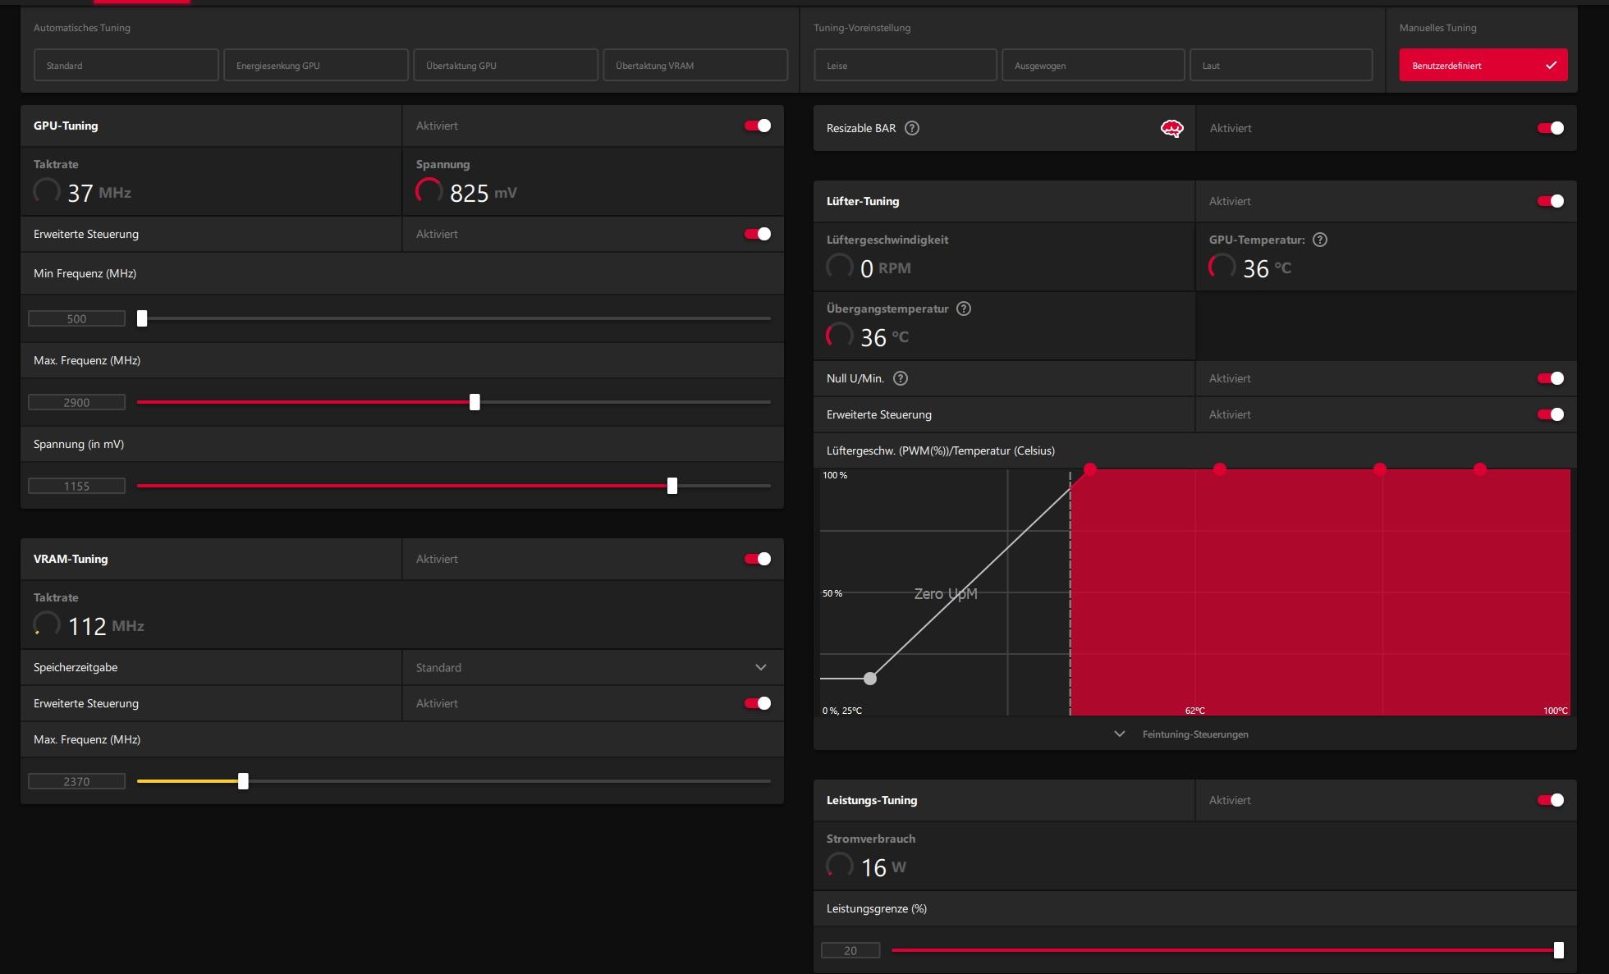The height and width of the screenshot is (974, 1609).
Task: Click the GPU-Temperatur gauge showing 36 °C
Action: 1222,267
